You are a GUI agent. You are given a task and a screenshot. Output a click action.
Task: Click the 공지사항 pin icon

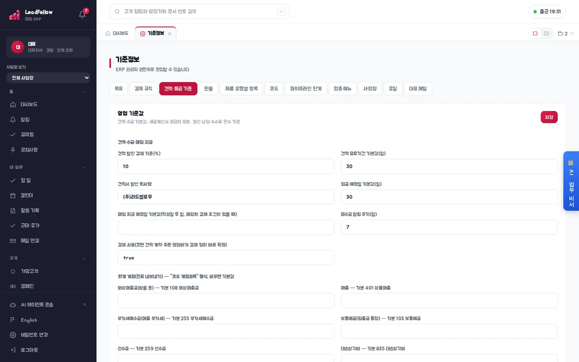tap(13, 150)
